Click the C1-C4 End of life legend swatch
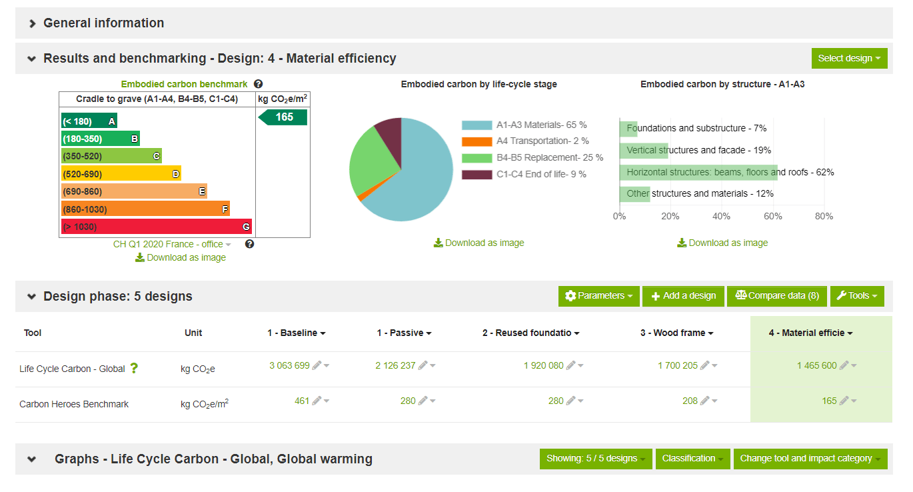 coord(476,175)
